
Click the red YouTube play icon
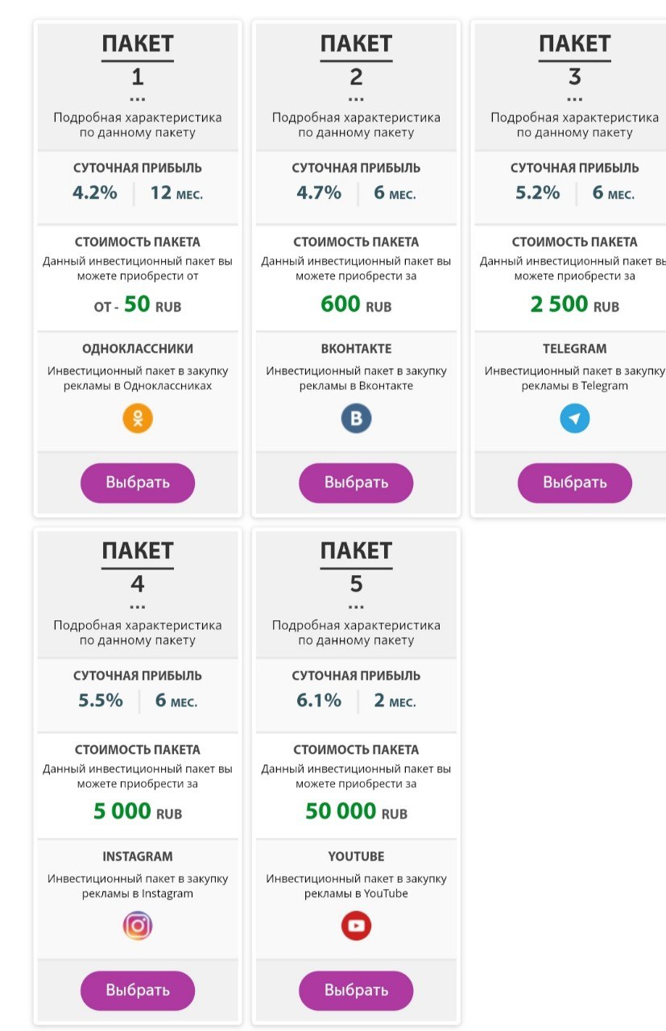point(356,926)
